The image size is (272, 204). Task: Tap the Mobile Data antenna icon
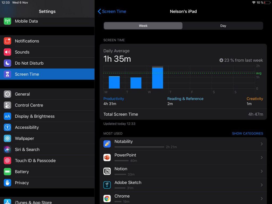[7, 21]
